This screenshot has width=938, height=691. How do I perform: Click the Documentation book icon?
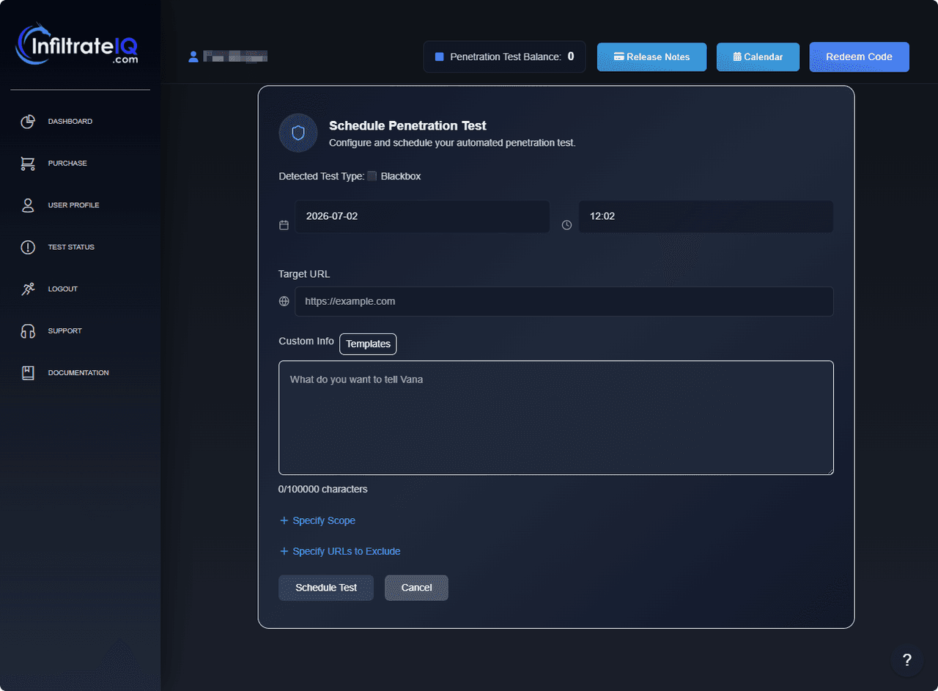point(28,373)
